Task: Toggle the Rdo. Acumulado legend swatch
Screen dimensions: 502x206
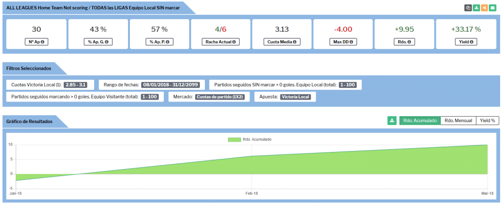Action: pos(234,139)
